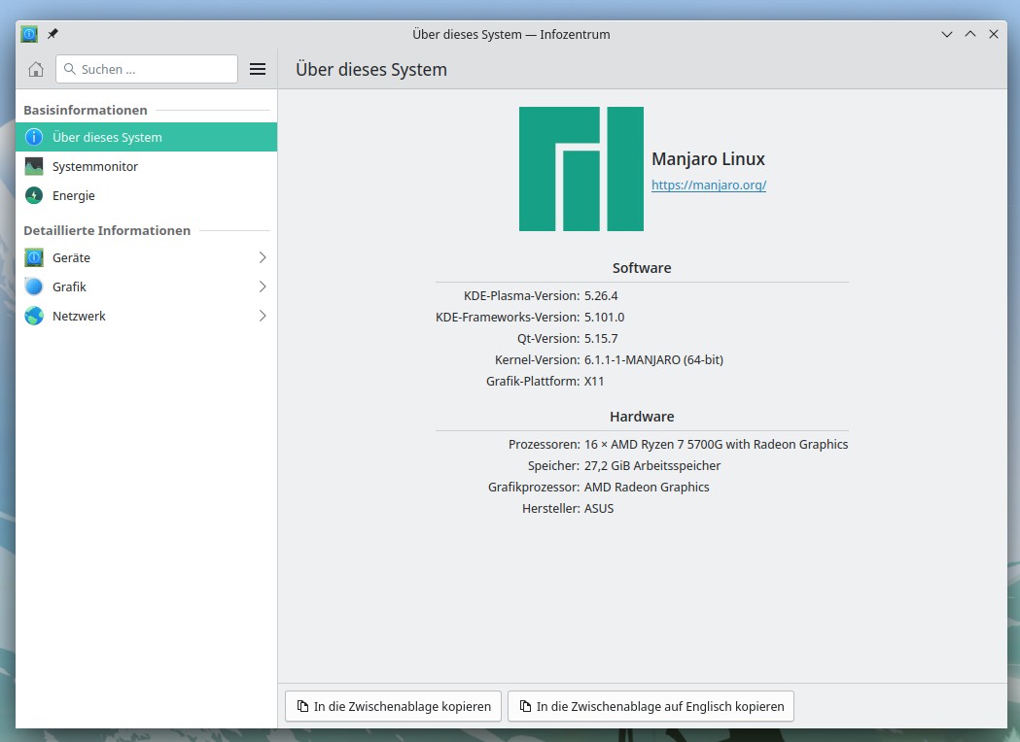Close the Infozentrum window

tap(994, 34)
